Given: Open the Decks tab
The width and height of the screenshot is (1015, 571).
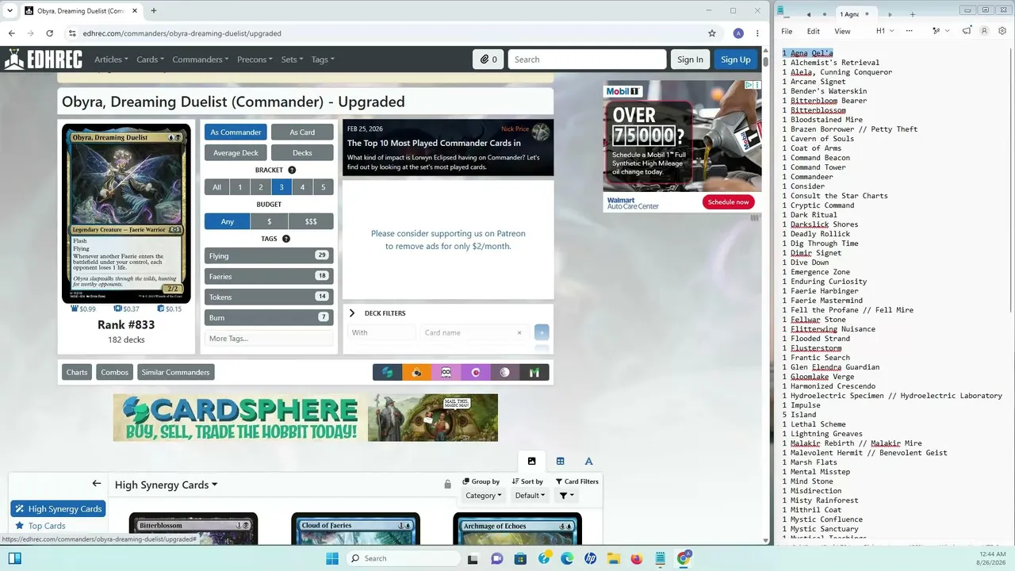Looking at the screenshot, I should point(302,153).
